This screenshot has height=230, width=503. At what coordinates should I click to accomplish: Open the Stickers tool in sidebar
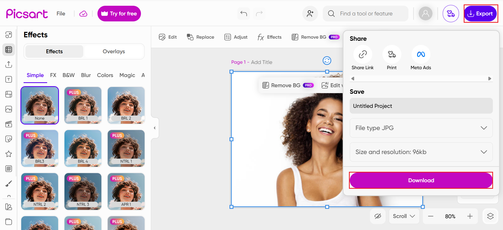click(9, 139)
